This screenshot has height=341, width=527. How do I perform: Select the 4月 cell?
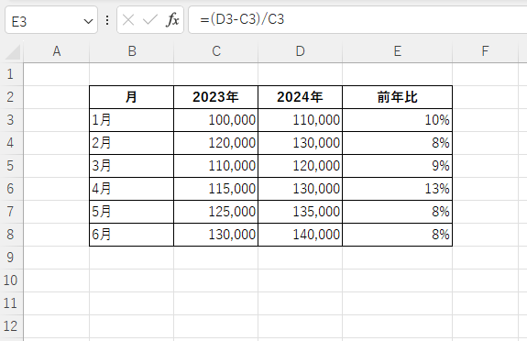[132, 189]
